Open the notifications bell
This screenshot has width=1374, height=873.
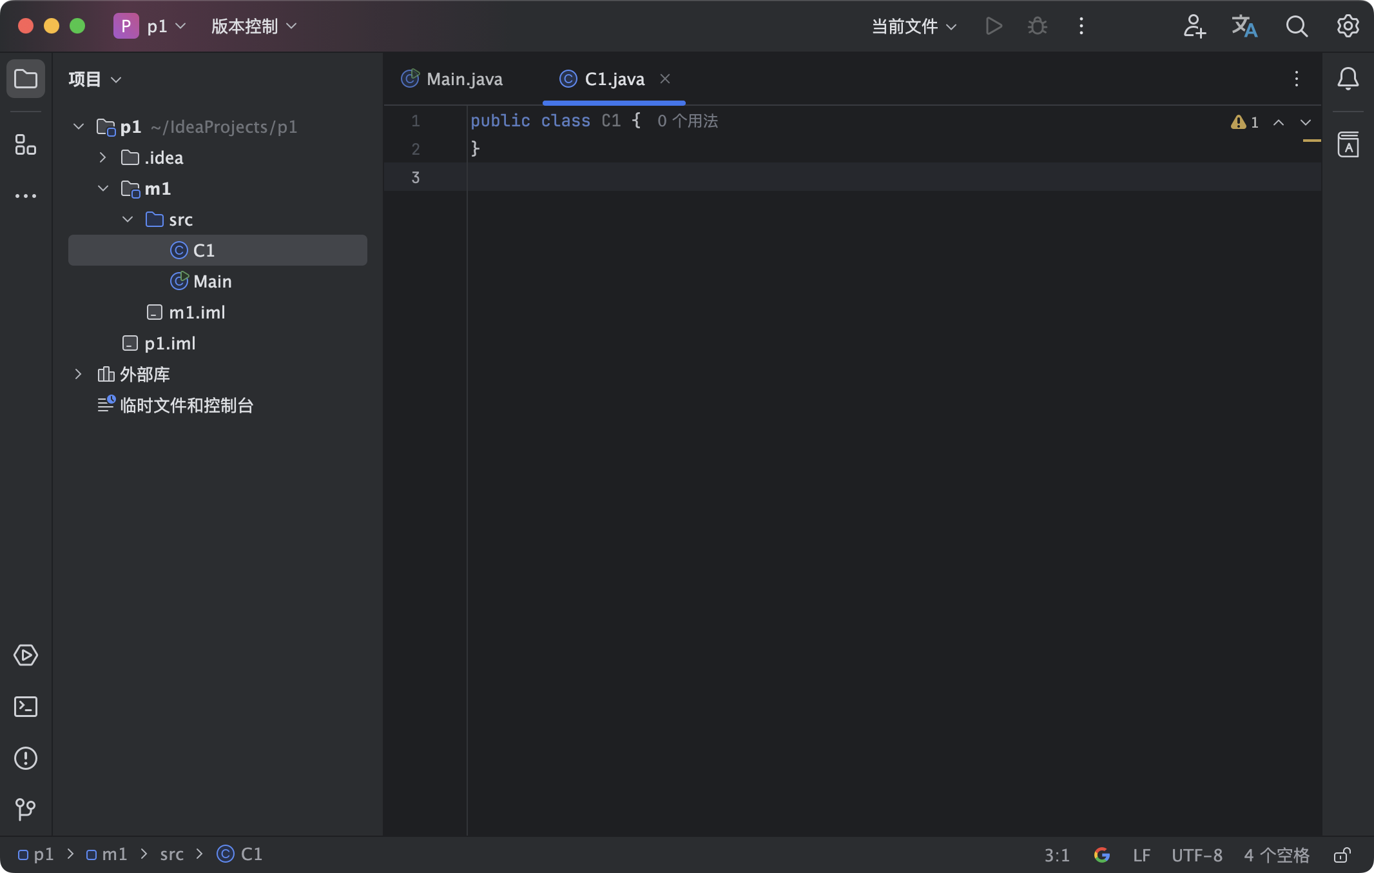click(1348, 79)
